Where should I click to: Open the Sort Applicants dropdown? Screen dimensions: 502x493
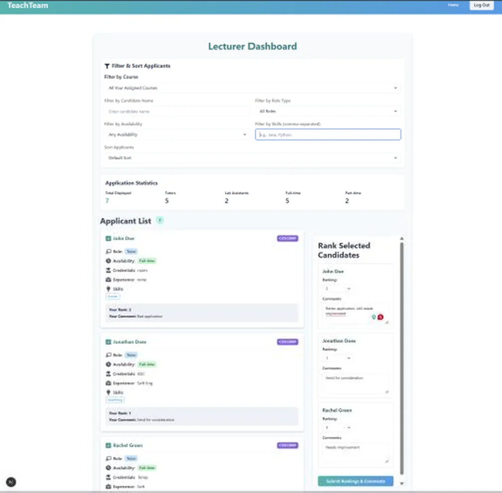pyautogui.click(x=252, y=158)
